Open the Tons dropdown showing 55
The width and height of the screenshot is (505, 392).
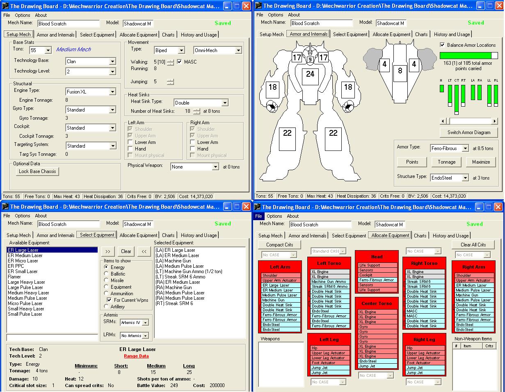pyautogui.click(x=48, y=50)
